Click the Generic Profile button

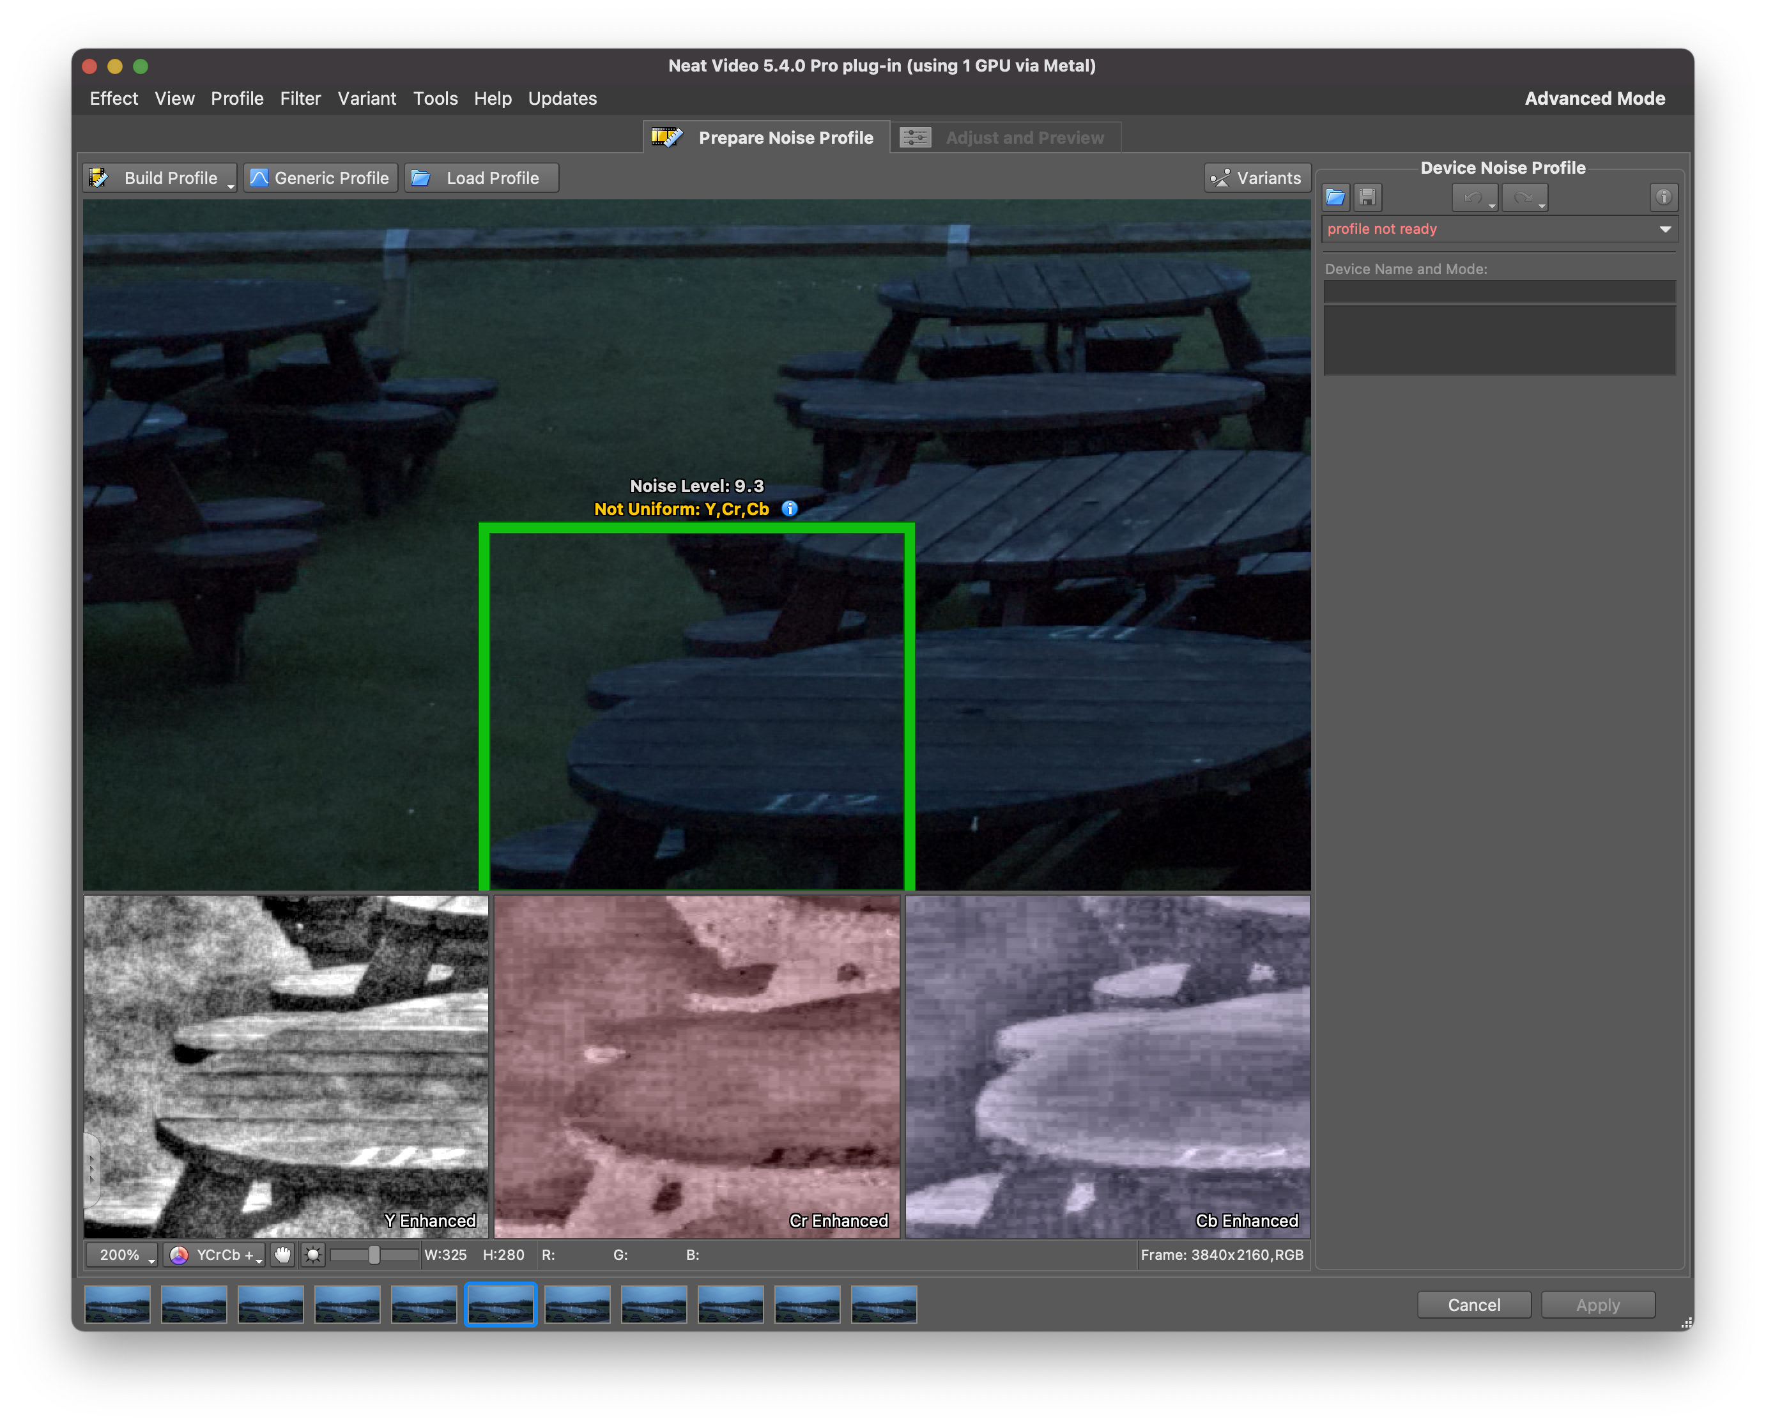[x=320, y=178]
